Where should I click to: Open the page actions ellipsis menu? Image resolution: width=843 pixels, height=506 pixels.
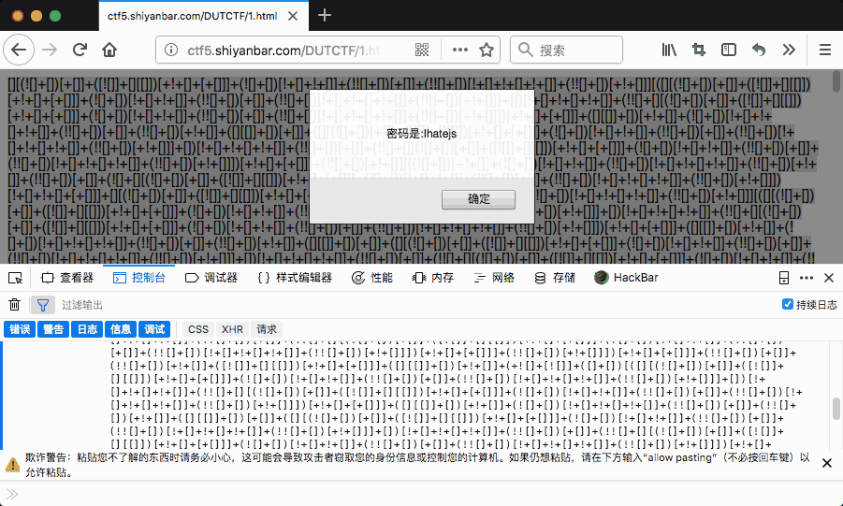[460, 50]
